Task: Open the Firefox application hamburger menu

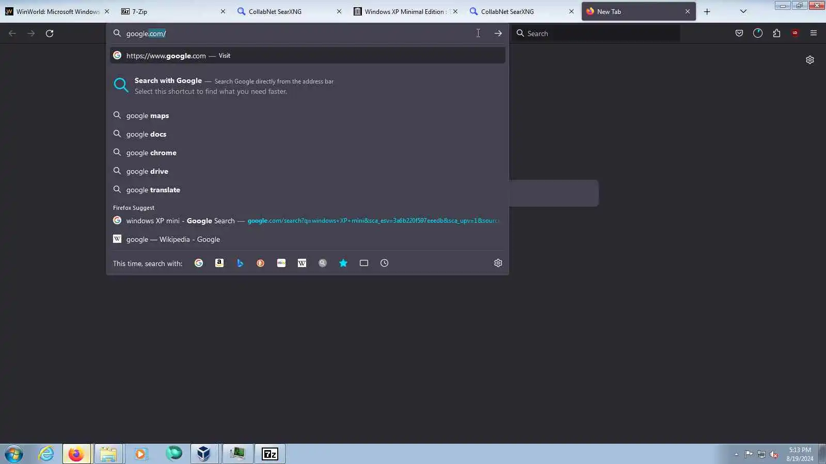Action: pos(814,34)
